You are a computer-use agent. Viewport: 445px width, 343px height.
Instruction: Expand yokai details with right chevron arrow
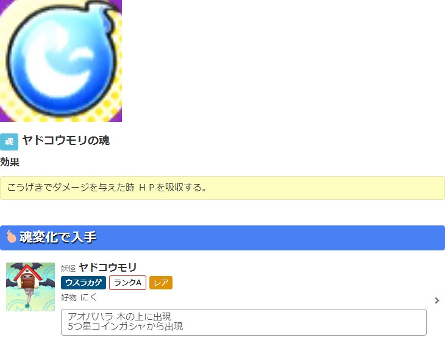437,300
